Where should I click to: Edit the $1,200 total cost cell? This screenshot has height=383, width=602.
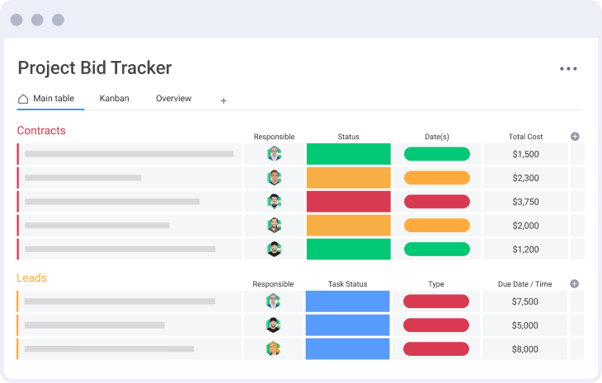pyautogui.click(x=525, y=250)
